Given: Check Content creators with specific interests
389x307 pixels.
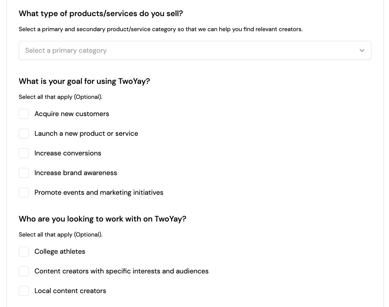Looking at the screenshot, I should pos(24,271).
